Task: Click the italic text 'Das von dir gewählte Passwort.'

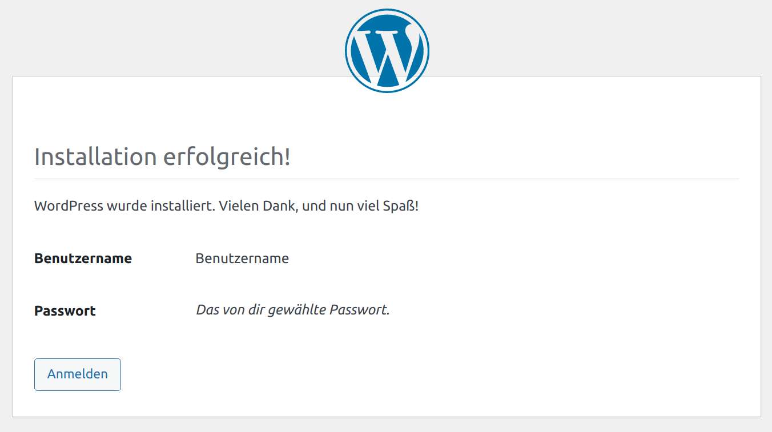Action: tap(293, 310)
